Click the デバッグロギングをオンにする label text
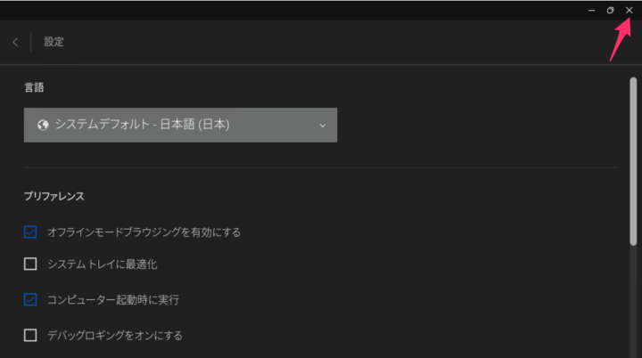The width and height of the screenshot is (642, 358). coord(115,336)
